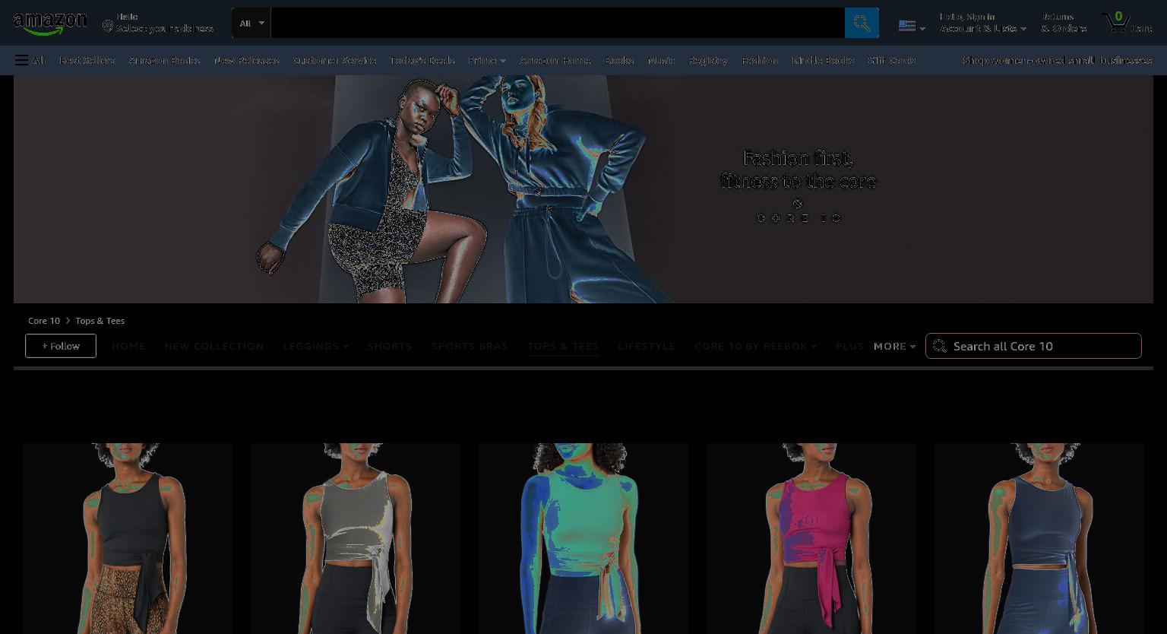Focus the main Amazon search field

[558, 23]
